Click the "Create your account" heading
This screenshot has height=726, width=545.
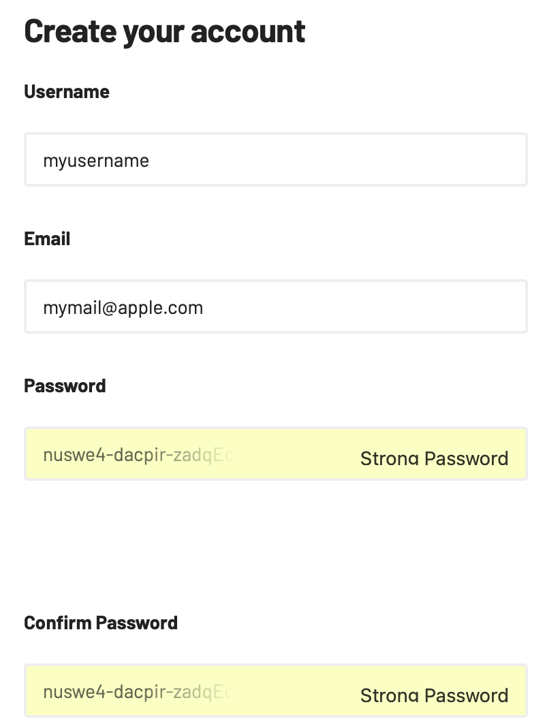point(165,31)
